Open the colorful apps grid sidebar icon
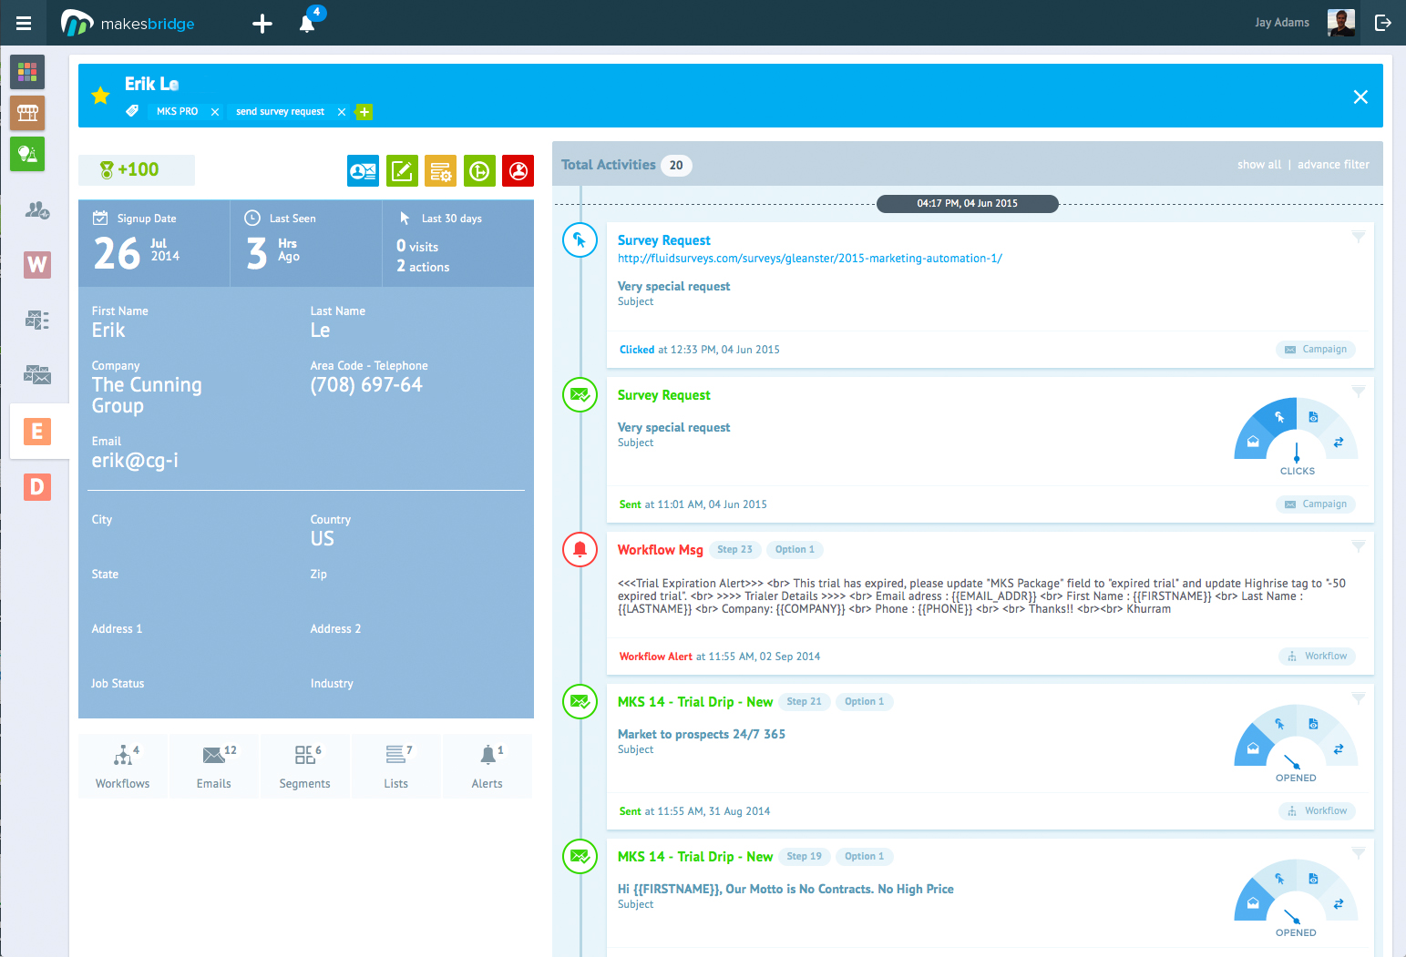The height and width of the screenshot is (957, 1406). pyautogui.click(x=27, y=71)
